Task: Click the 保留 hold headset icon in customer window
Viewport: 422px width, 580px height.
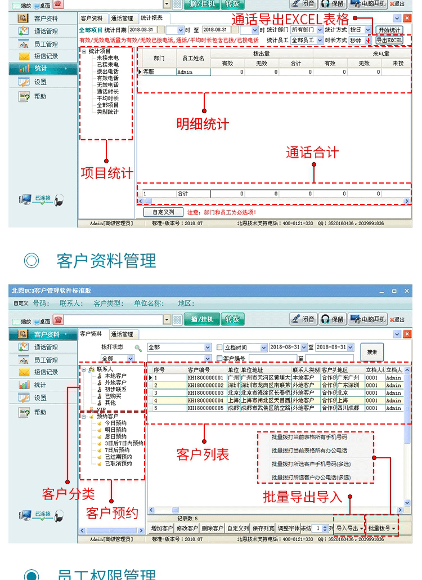Action: (325, 319)
